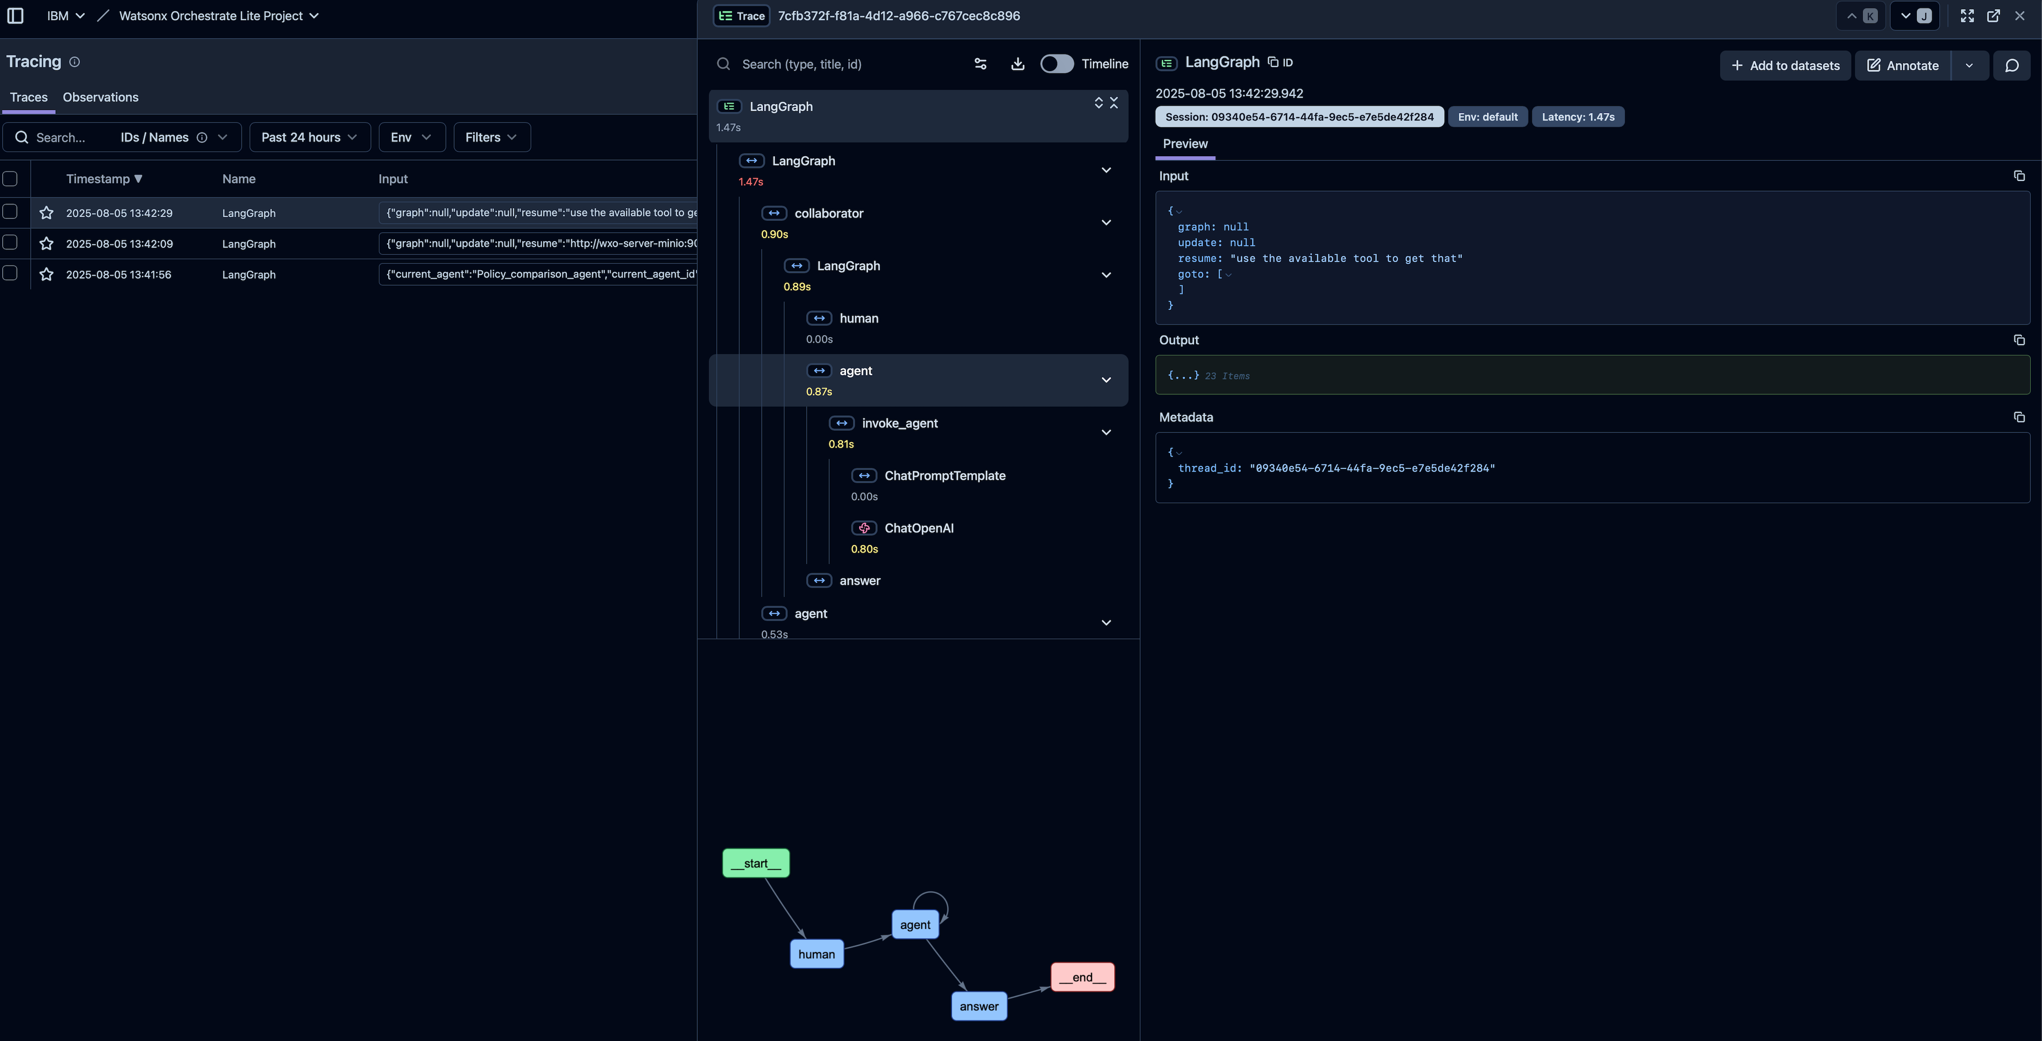Collapse the invoke_agent node chevron
The width and height of the screenshot is (2042, 1041).
(x=1106, y=433)
